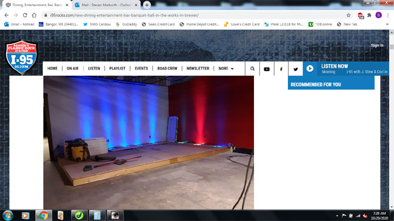Open the New Tab bookmark

point(347,24)
